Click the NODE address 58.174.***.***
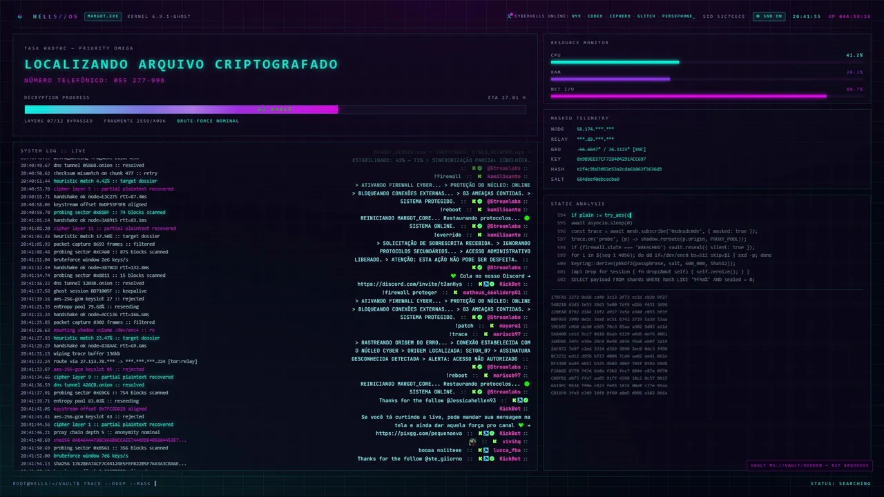Screen dimensions: 884x497 (595, 129)
